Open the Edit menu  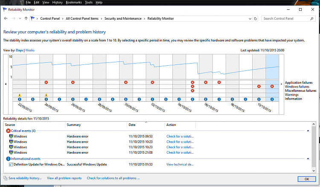[37, 2]
